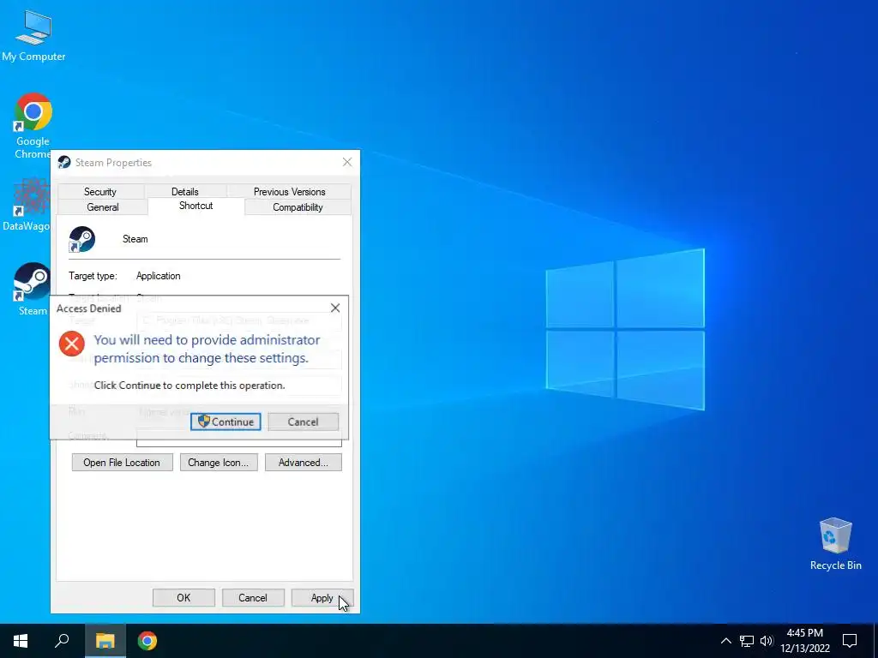Cancel the Access Denied dialog

pyautogui.click(x=303, y=422)
